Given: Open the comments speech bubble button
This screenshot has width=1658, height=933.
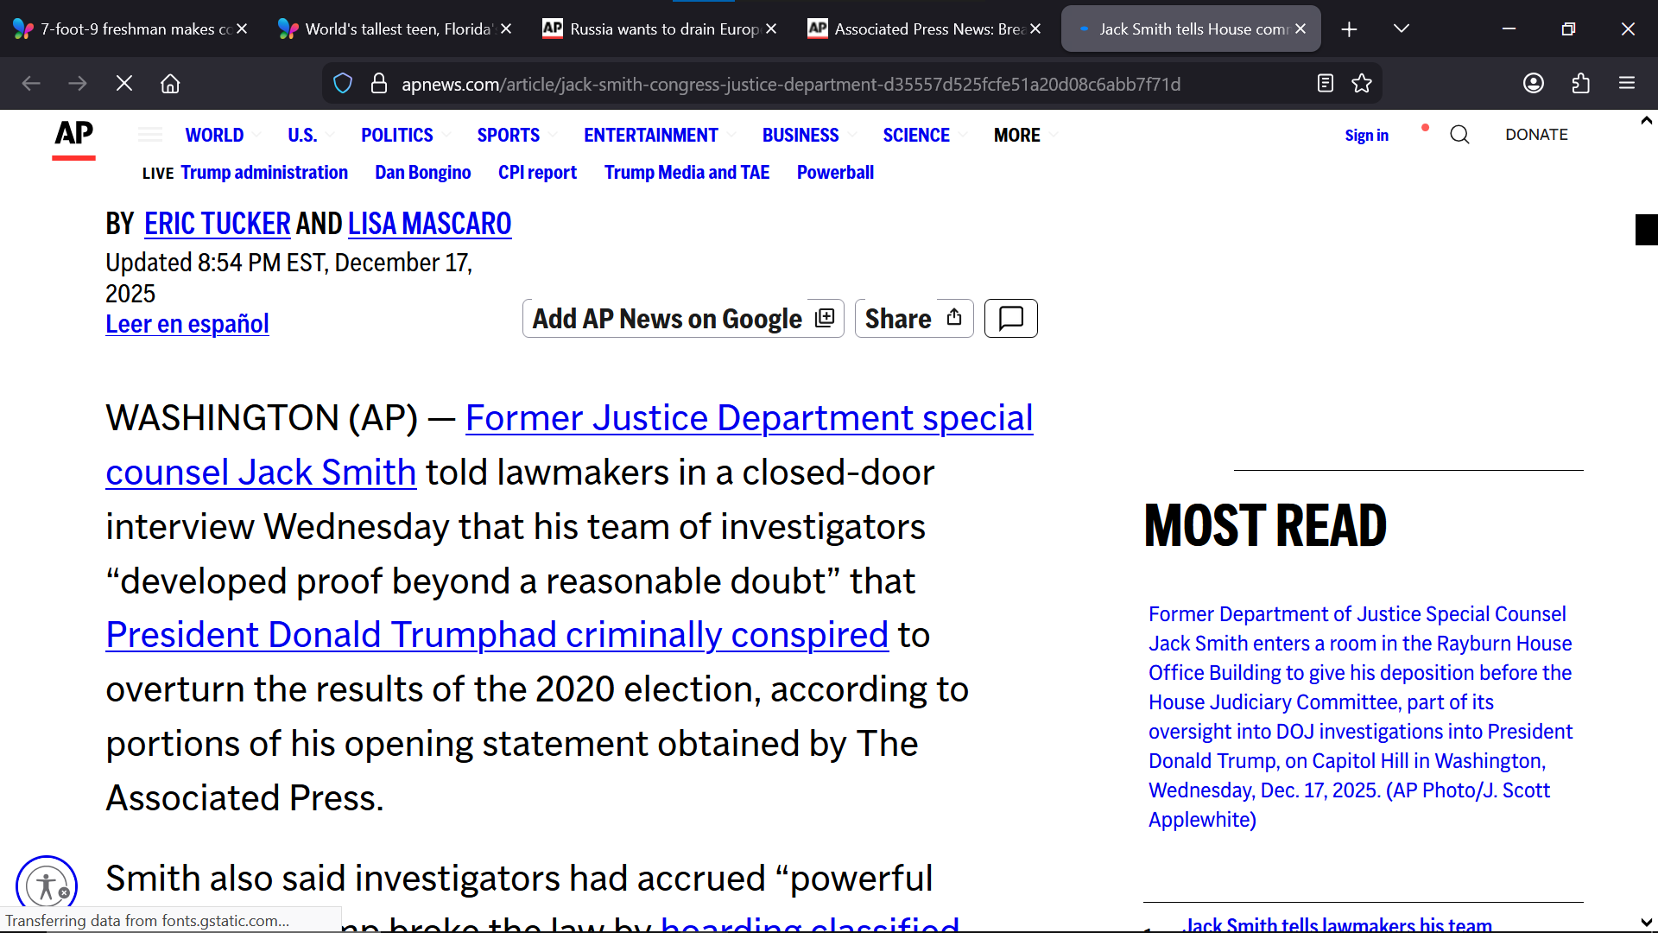Looking at the screenshot, I should (x=1010, y=319).
